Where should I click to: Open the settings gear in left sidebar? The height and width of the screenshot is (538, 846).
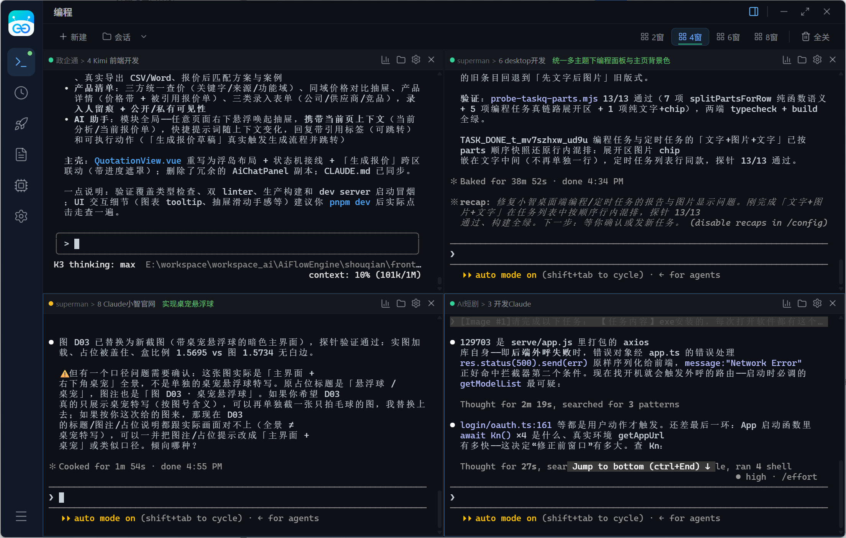[21, 217]
